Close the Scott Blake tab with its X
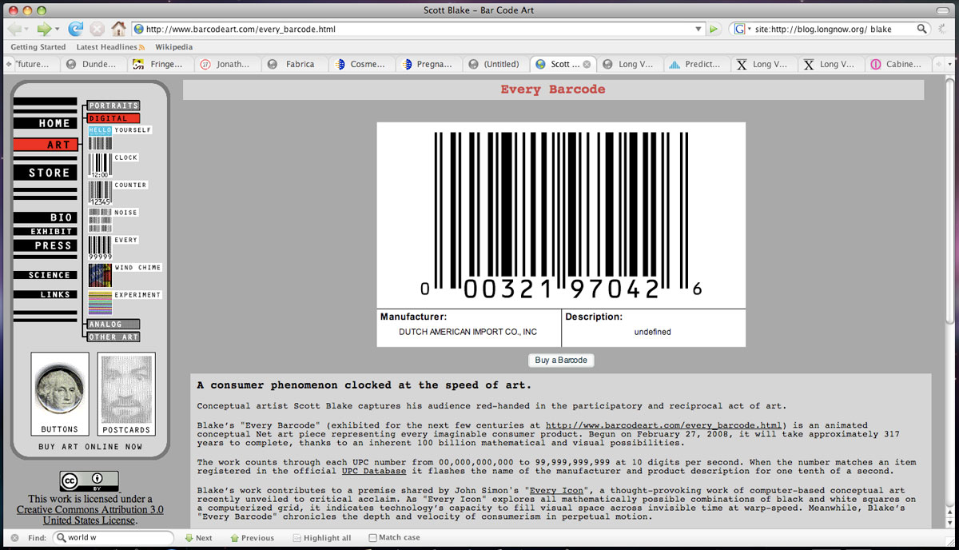 tap(587, 64)
